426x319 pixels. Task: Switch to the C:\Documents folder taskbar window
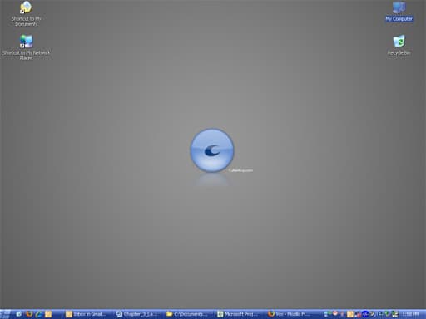click(x=189, y=314)
